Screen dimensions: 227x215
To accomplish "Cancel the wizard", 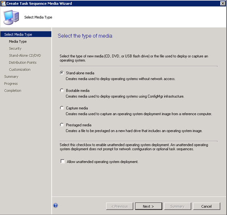I will pos(207,206).
